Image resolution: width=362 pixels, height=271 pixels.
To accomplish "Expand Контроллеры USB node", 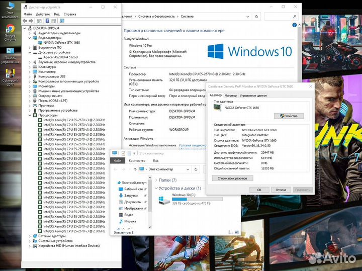I will pos(30,76).
